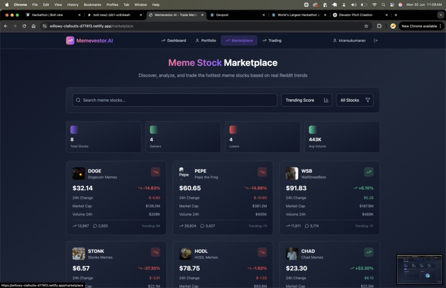The width and height of the screenshot is (446, 288).
Task: Bookmark this page with star icon
Action: coord(366,26)
